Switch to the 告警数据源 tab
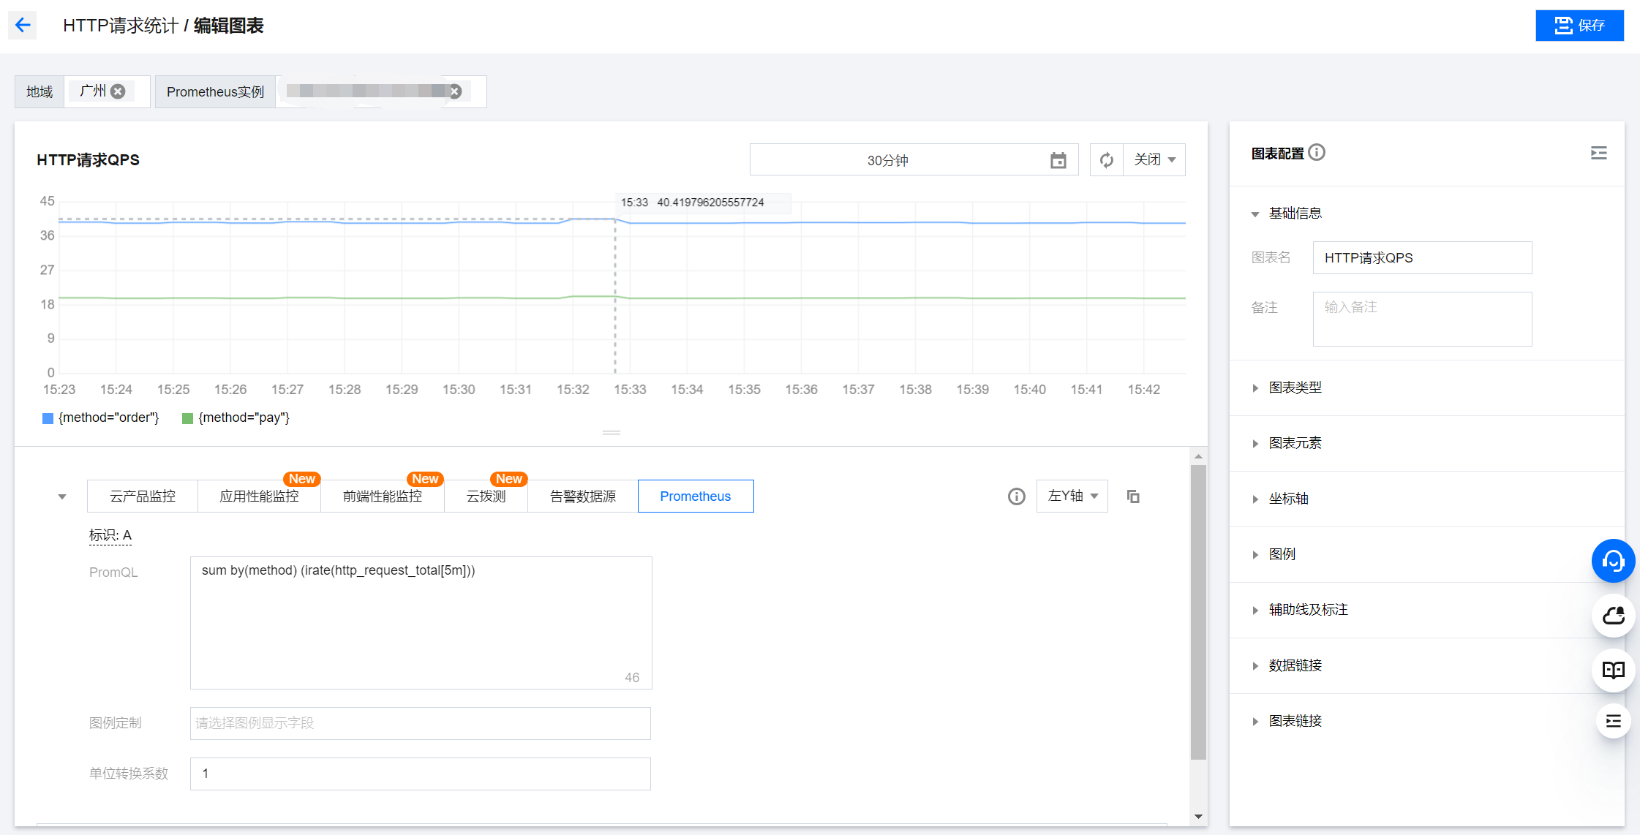The image size is (1640, 835). 582,496
